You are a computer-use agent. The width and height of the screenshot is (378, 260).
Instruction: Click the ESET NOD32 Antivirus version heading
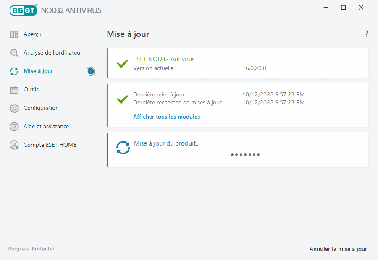(x=164, y=59)
